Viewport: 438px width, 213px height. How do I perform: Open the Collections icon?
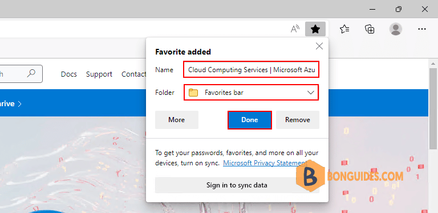pyautogui.click(x=370, y=29)
